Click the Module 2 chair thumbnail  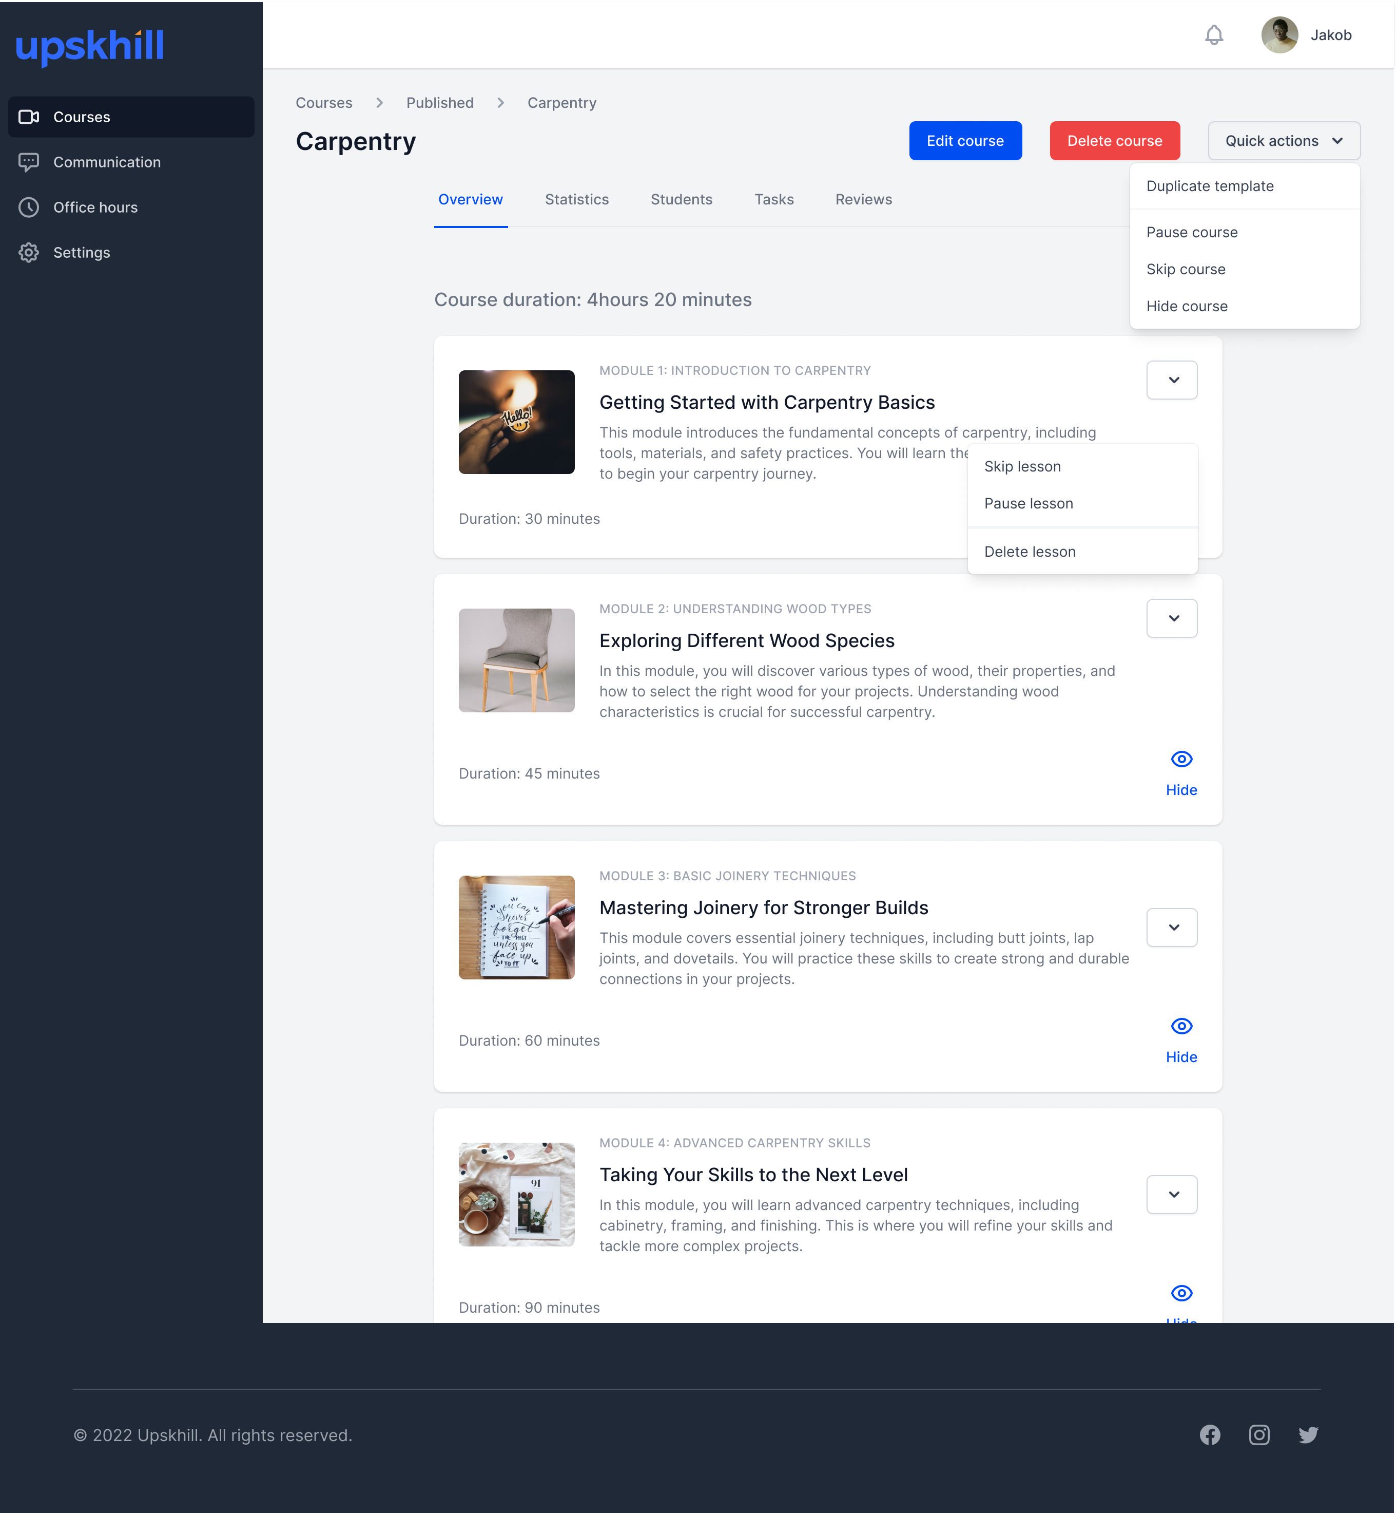[516, 660]
